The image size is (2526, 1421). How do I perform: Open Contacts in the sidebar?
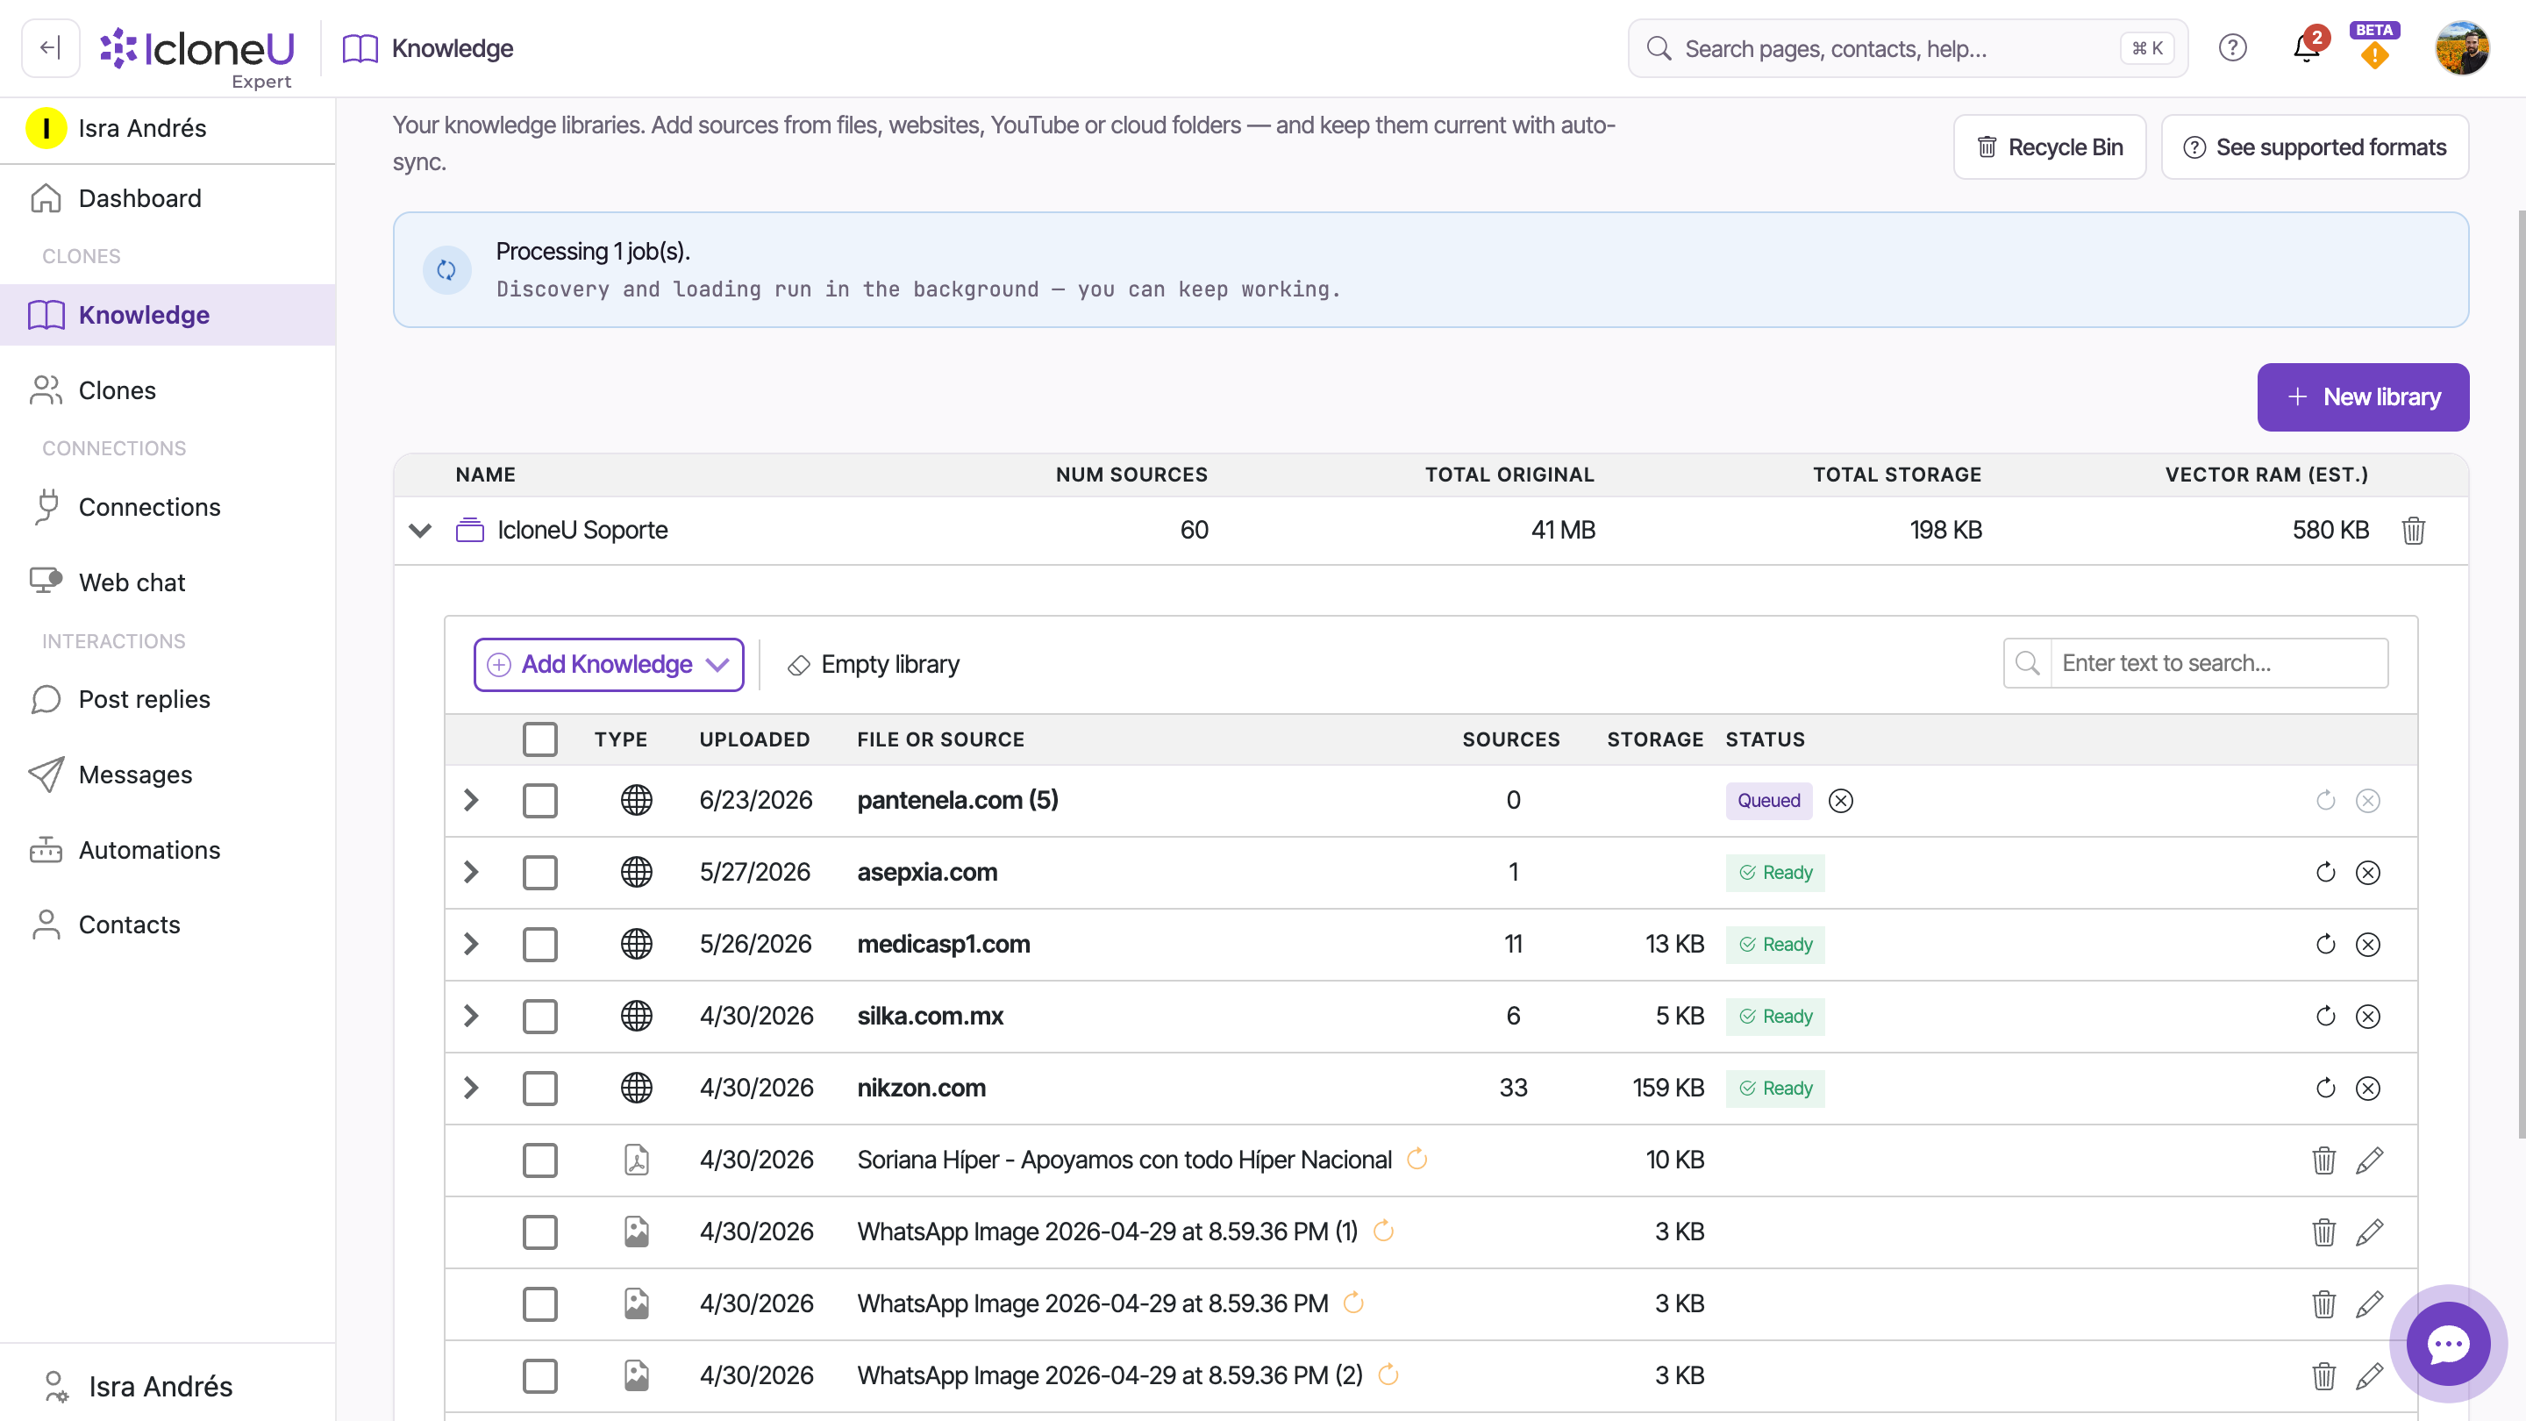coord(168,925)
